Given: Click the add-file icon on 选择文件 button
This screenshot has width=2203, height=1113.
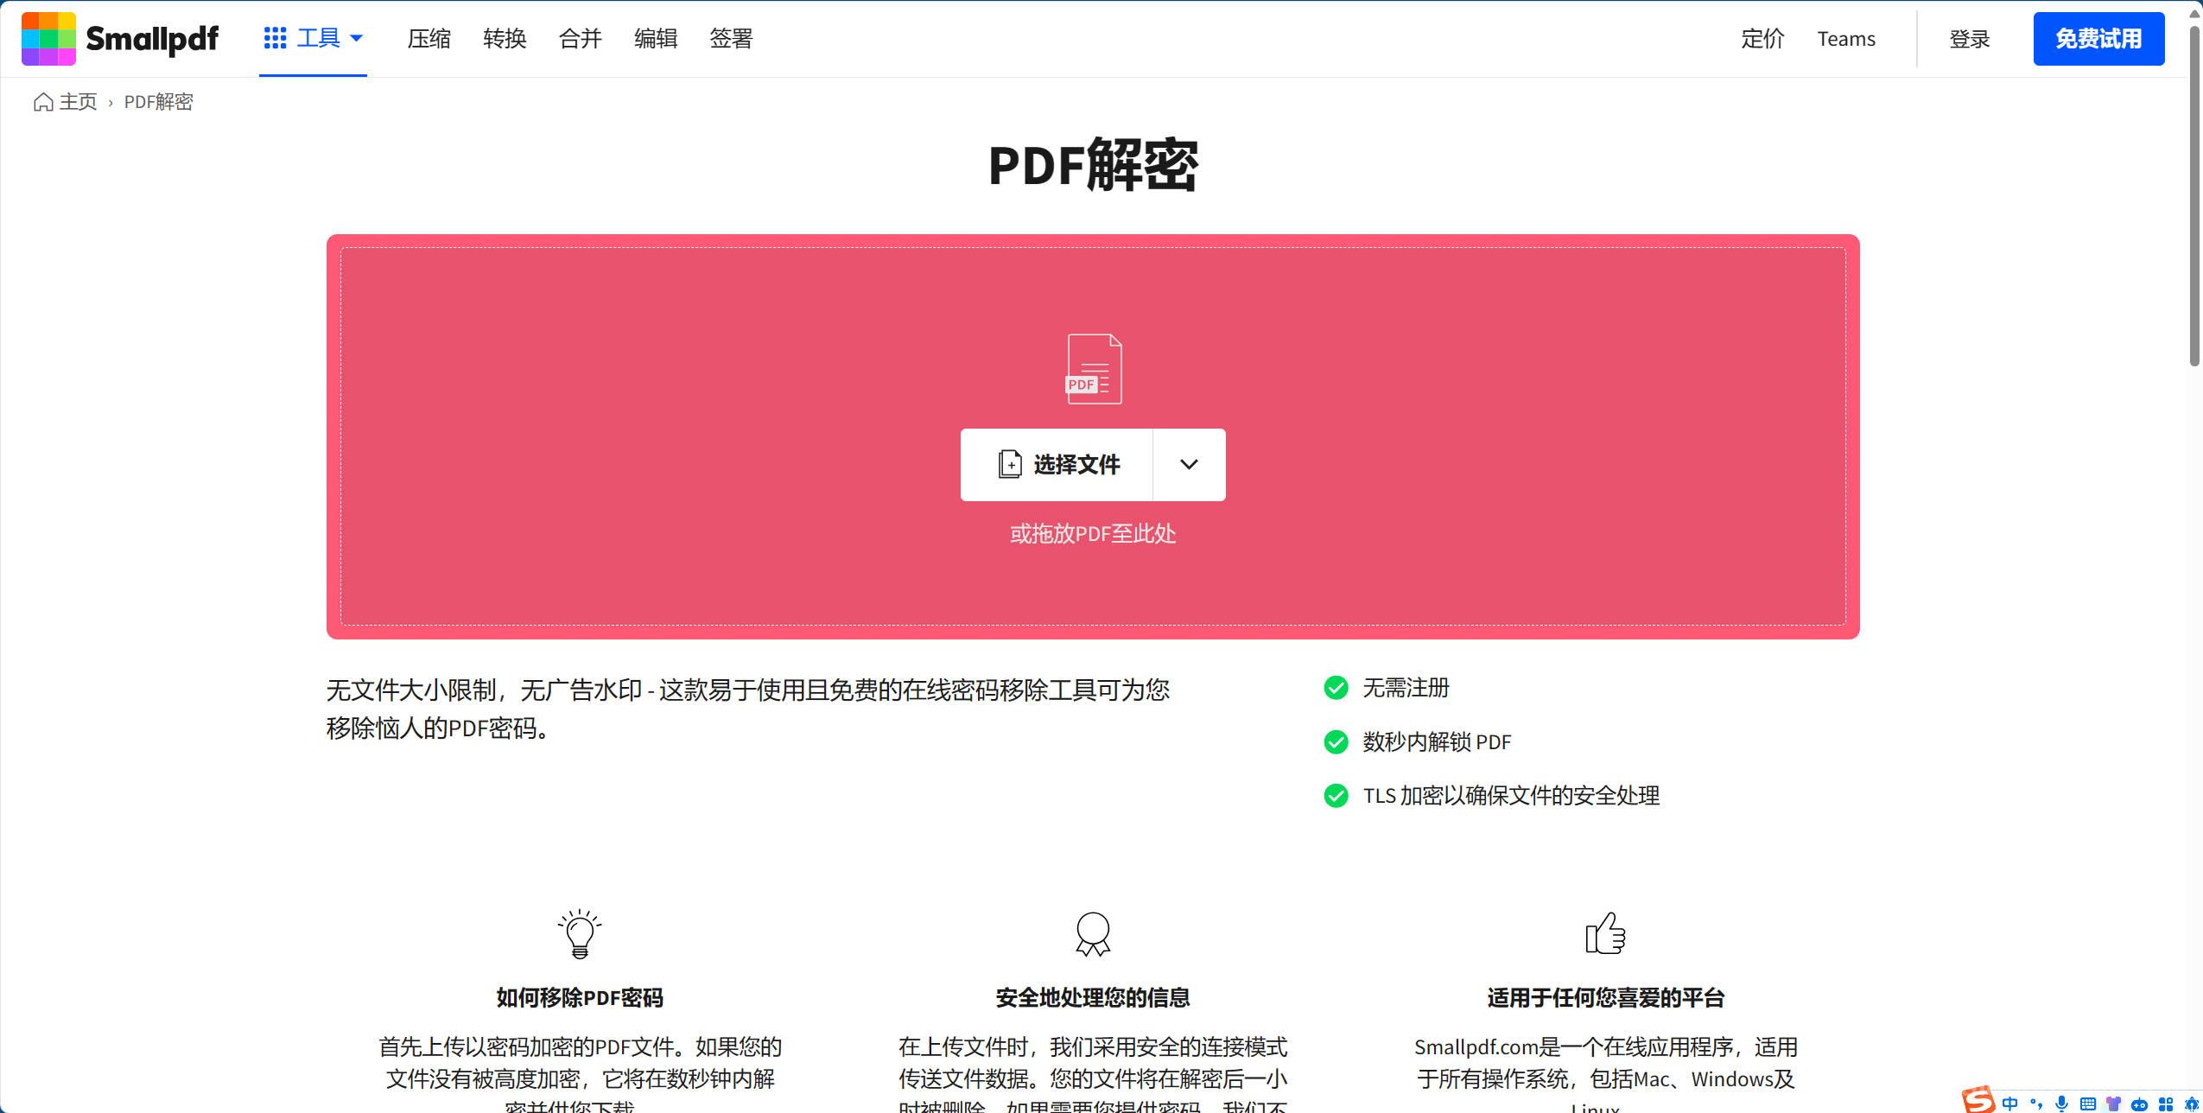Looking at the screenshot, I should (x=1010, y=465).
